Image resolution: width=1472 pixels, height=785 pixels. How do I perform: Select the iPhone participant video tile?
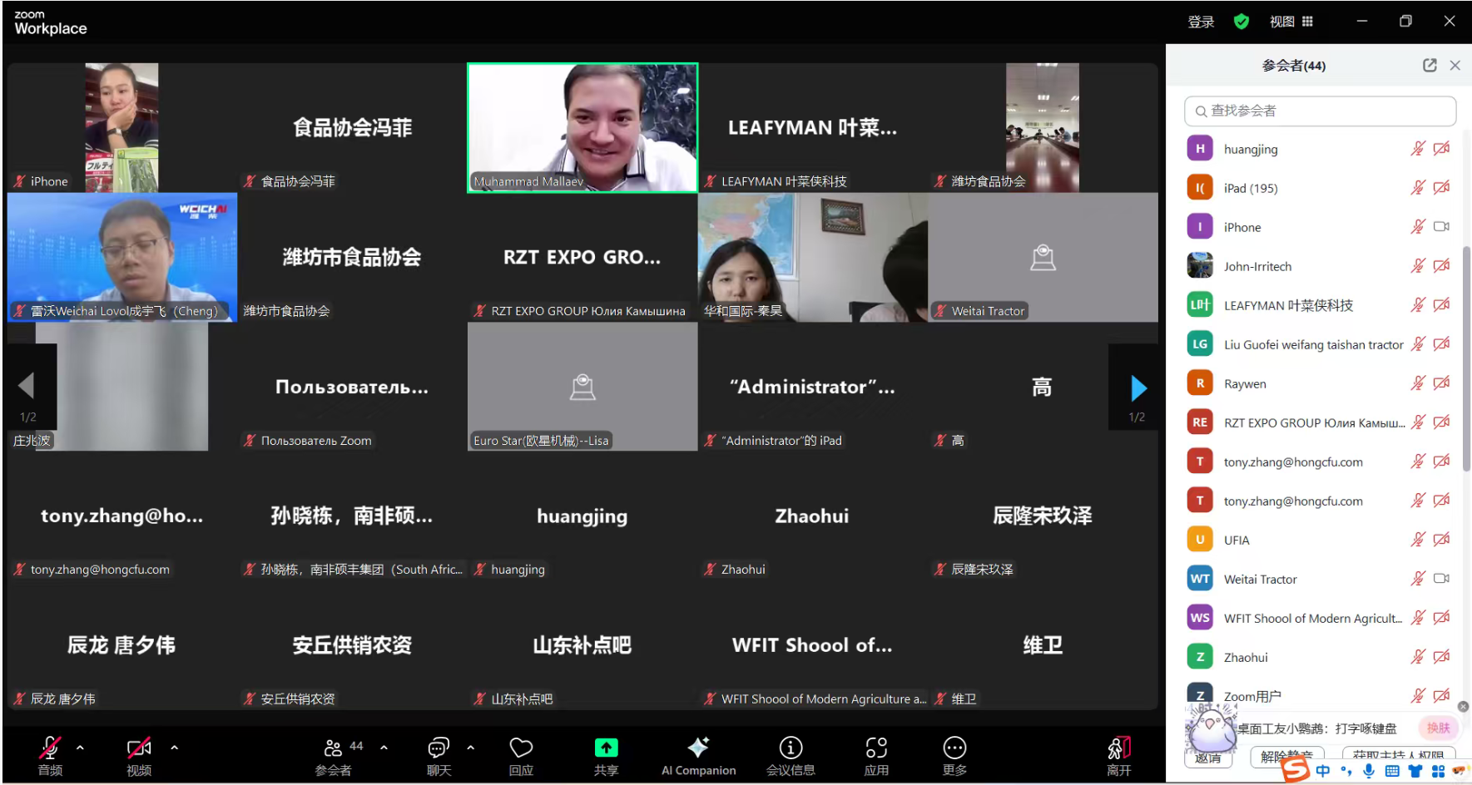(x=122, y=128)
